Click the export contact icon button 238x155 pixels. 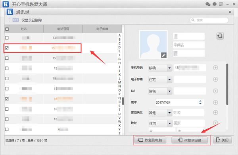pyautogui.click(x=220, y=36)
